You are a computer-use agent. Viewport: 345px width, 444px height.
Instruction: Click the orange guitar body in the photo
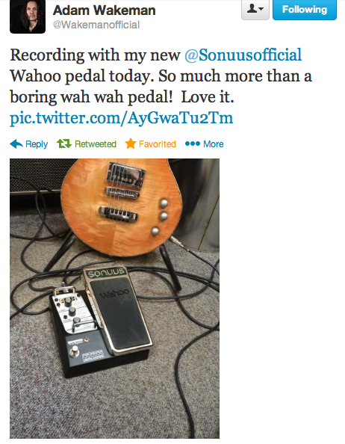pos(122,207)
